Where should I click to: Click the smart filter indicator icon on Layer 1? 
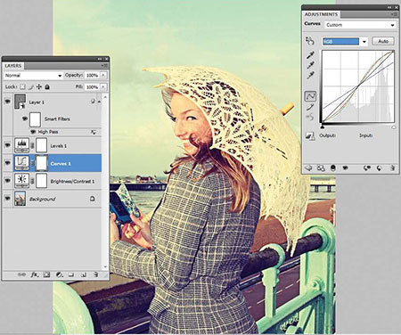click(93, 102)
